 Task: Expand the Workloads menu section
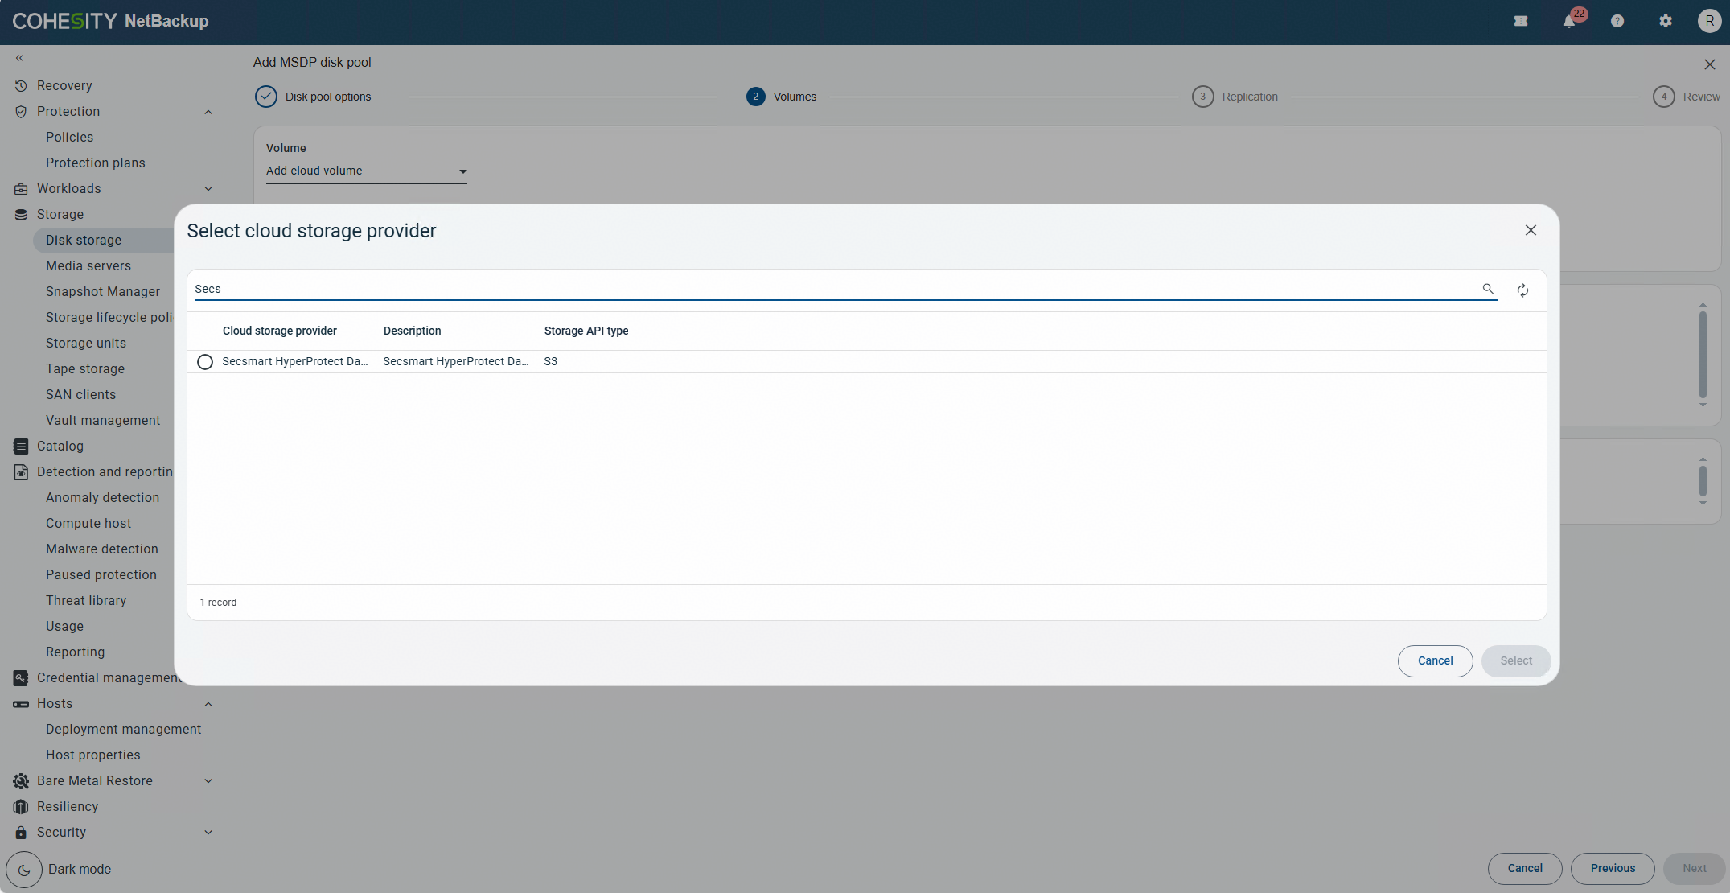(208, 189)
